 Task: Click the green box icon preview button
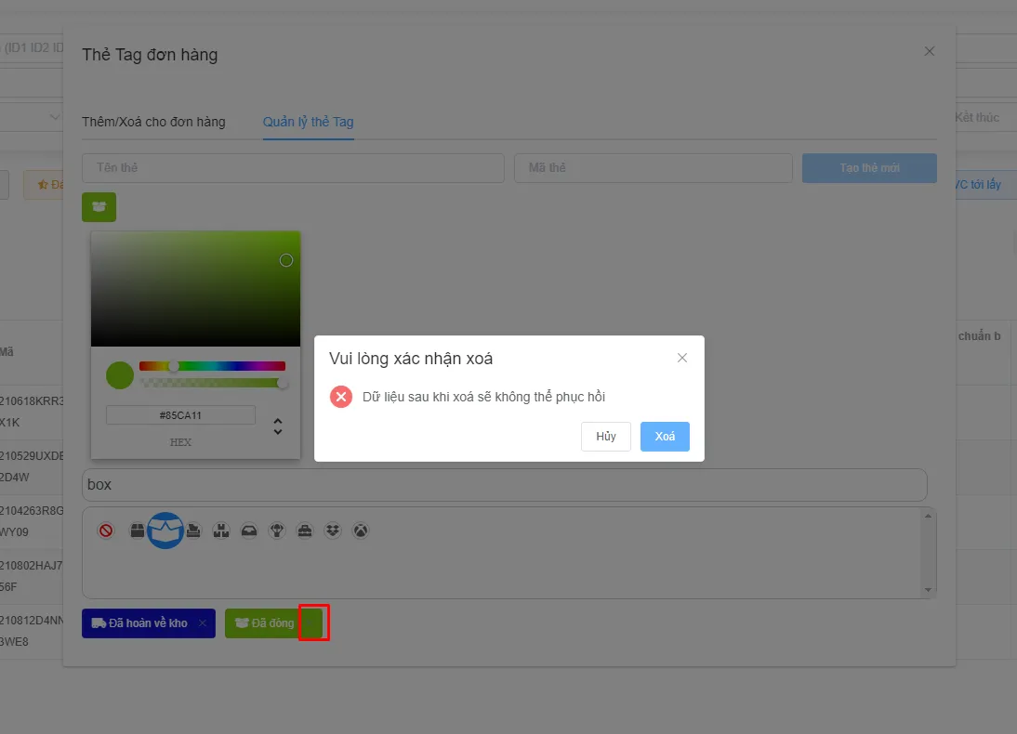(x=99, y=207)
